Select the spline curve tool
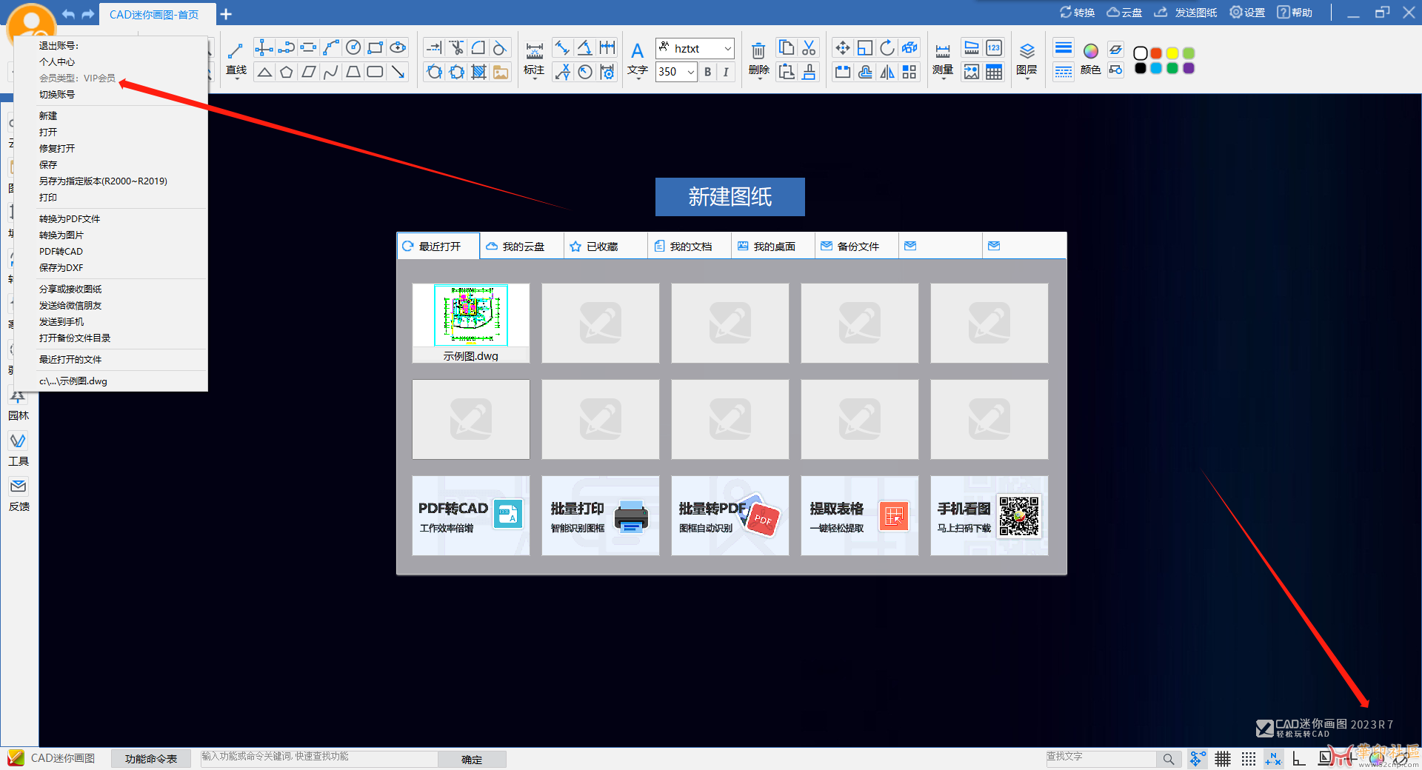1422x770 pixels. (x=331, y=72)
